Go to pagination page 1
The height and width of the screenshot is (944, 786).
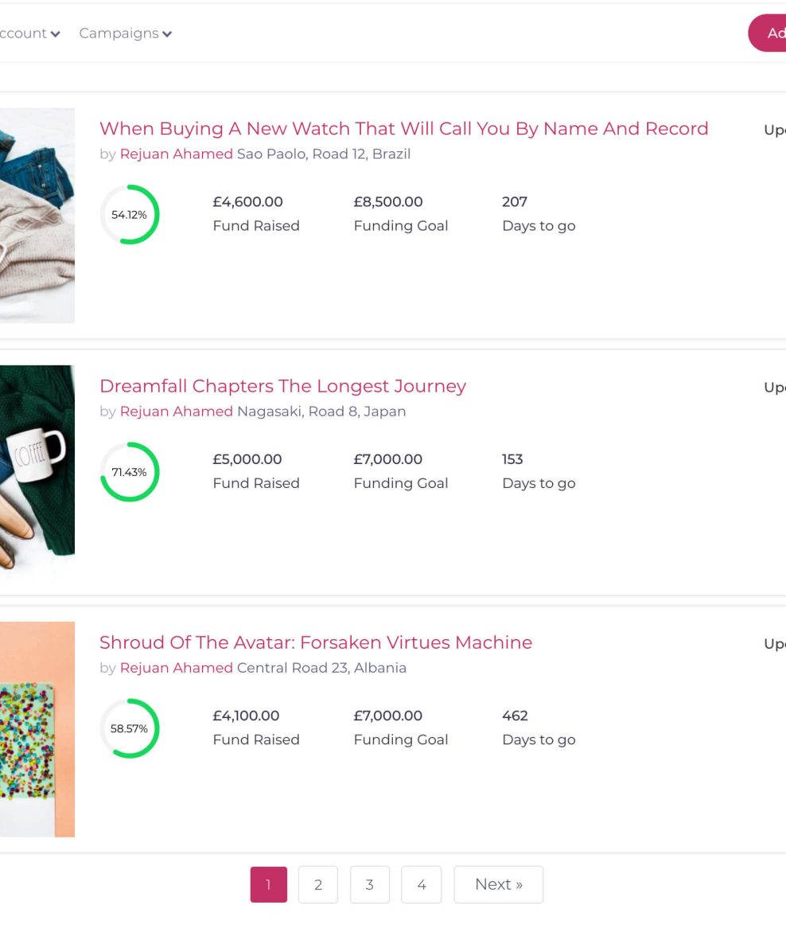(x=268, y=884)
